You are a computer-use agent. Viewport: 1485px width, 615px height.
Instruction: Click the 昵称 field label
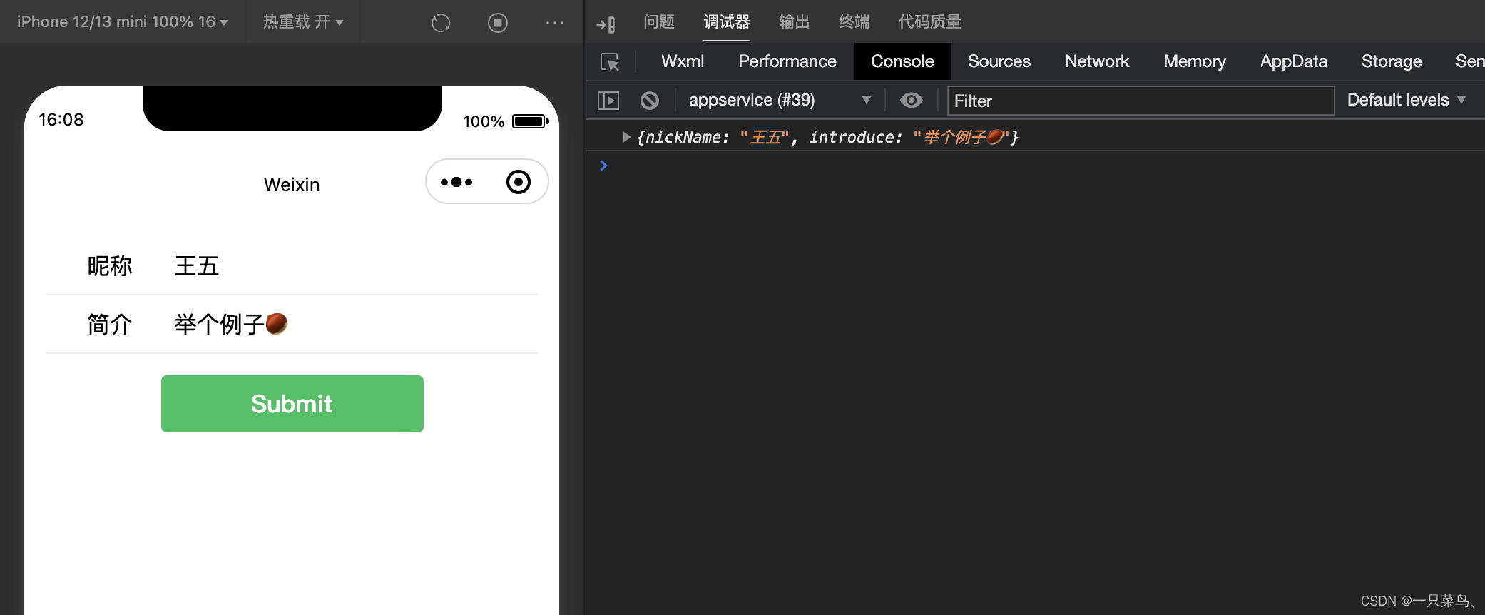point(110,266)
